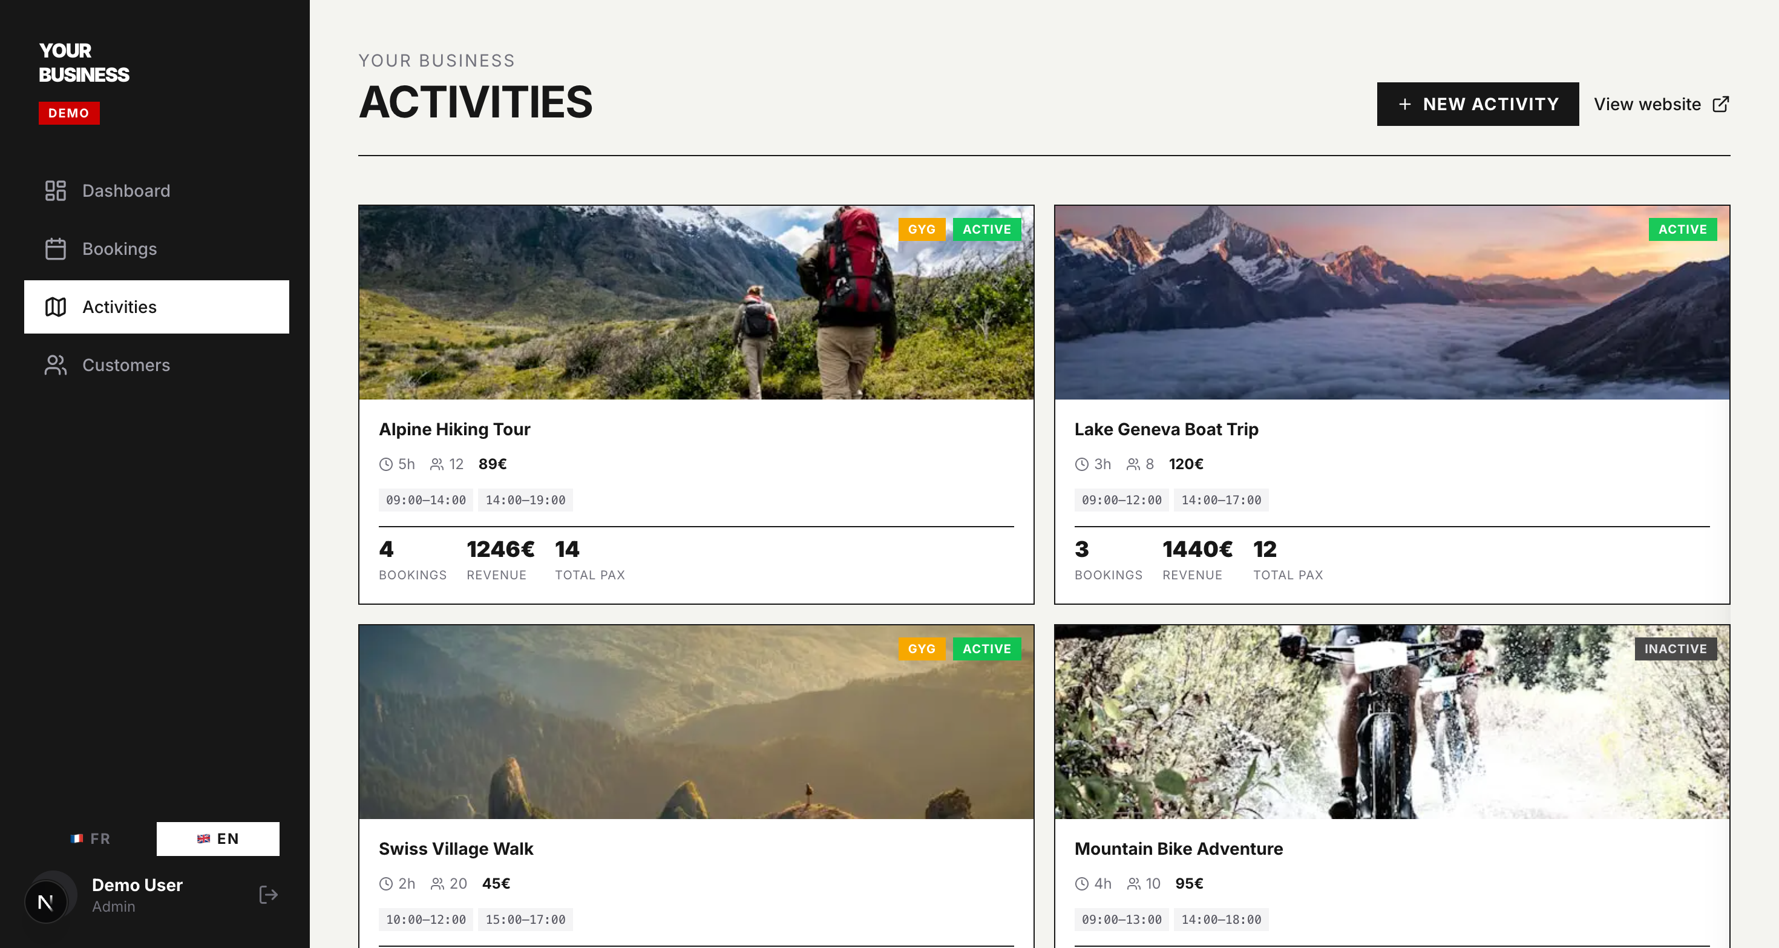The image size is (1779, 948).
Task: Select the 09:00–14:00 time slot chip
Action: coord(425,500)
